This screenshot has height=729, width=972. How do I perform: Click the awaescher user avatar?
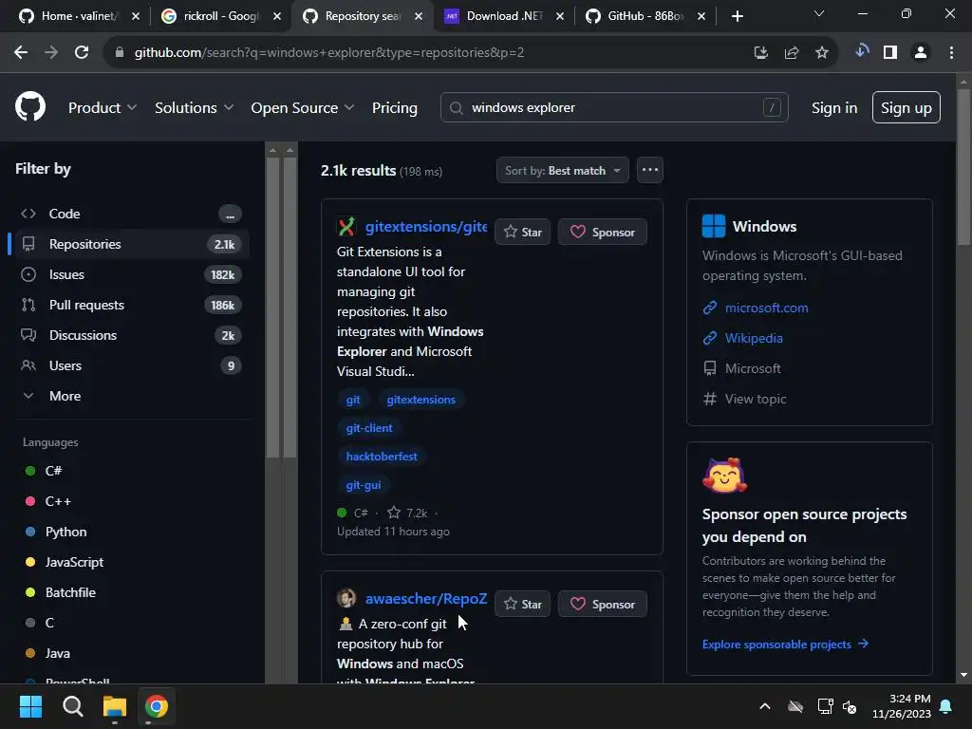346,598
